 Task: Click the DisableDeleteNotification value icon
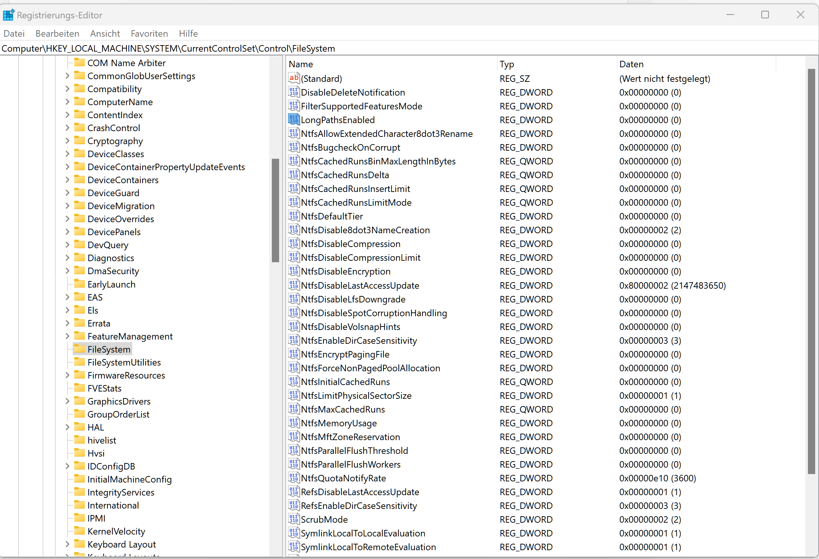point(294,92)
